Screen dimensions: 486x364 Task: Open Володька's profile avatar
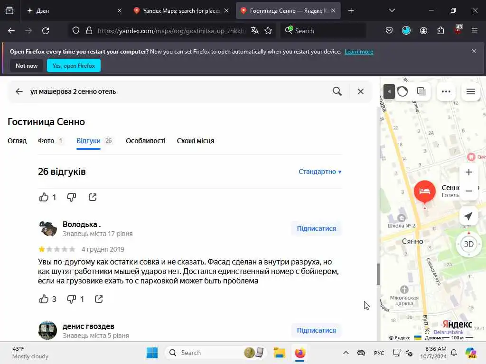point(47,228)
